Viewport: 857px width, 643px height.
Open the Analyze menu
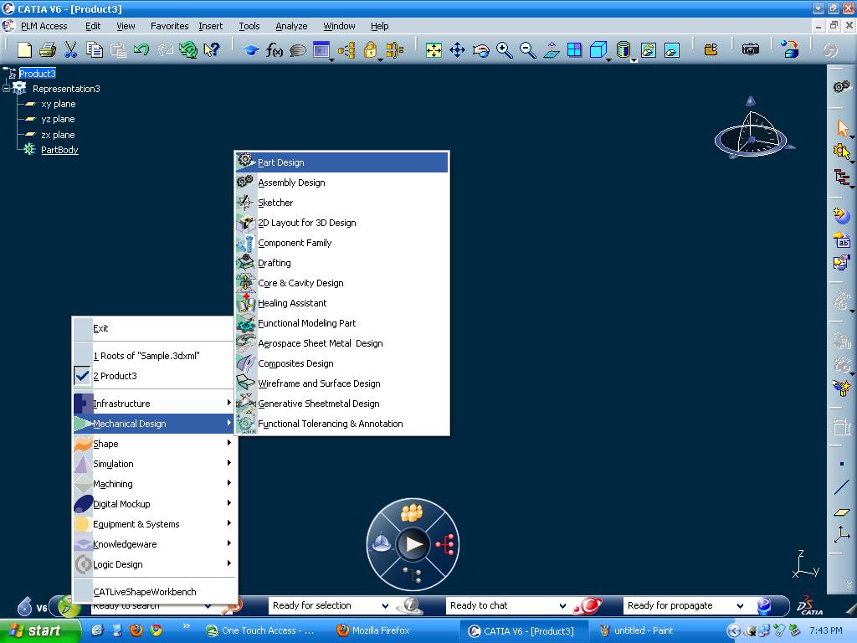click(x=291, y=26)
